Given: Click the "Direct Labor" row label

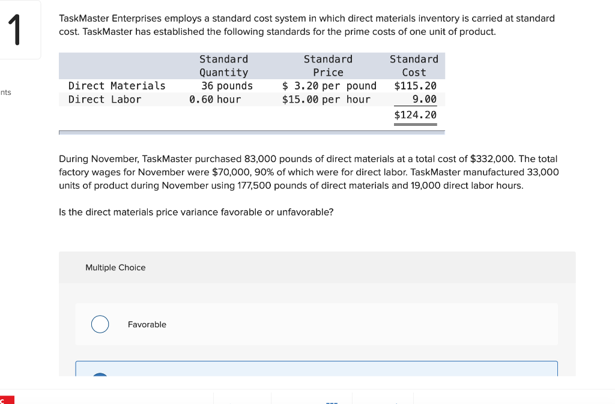Looking at the screenshot, I should [105, 100].
